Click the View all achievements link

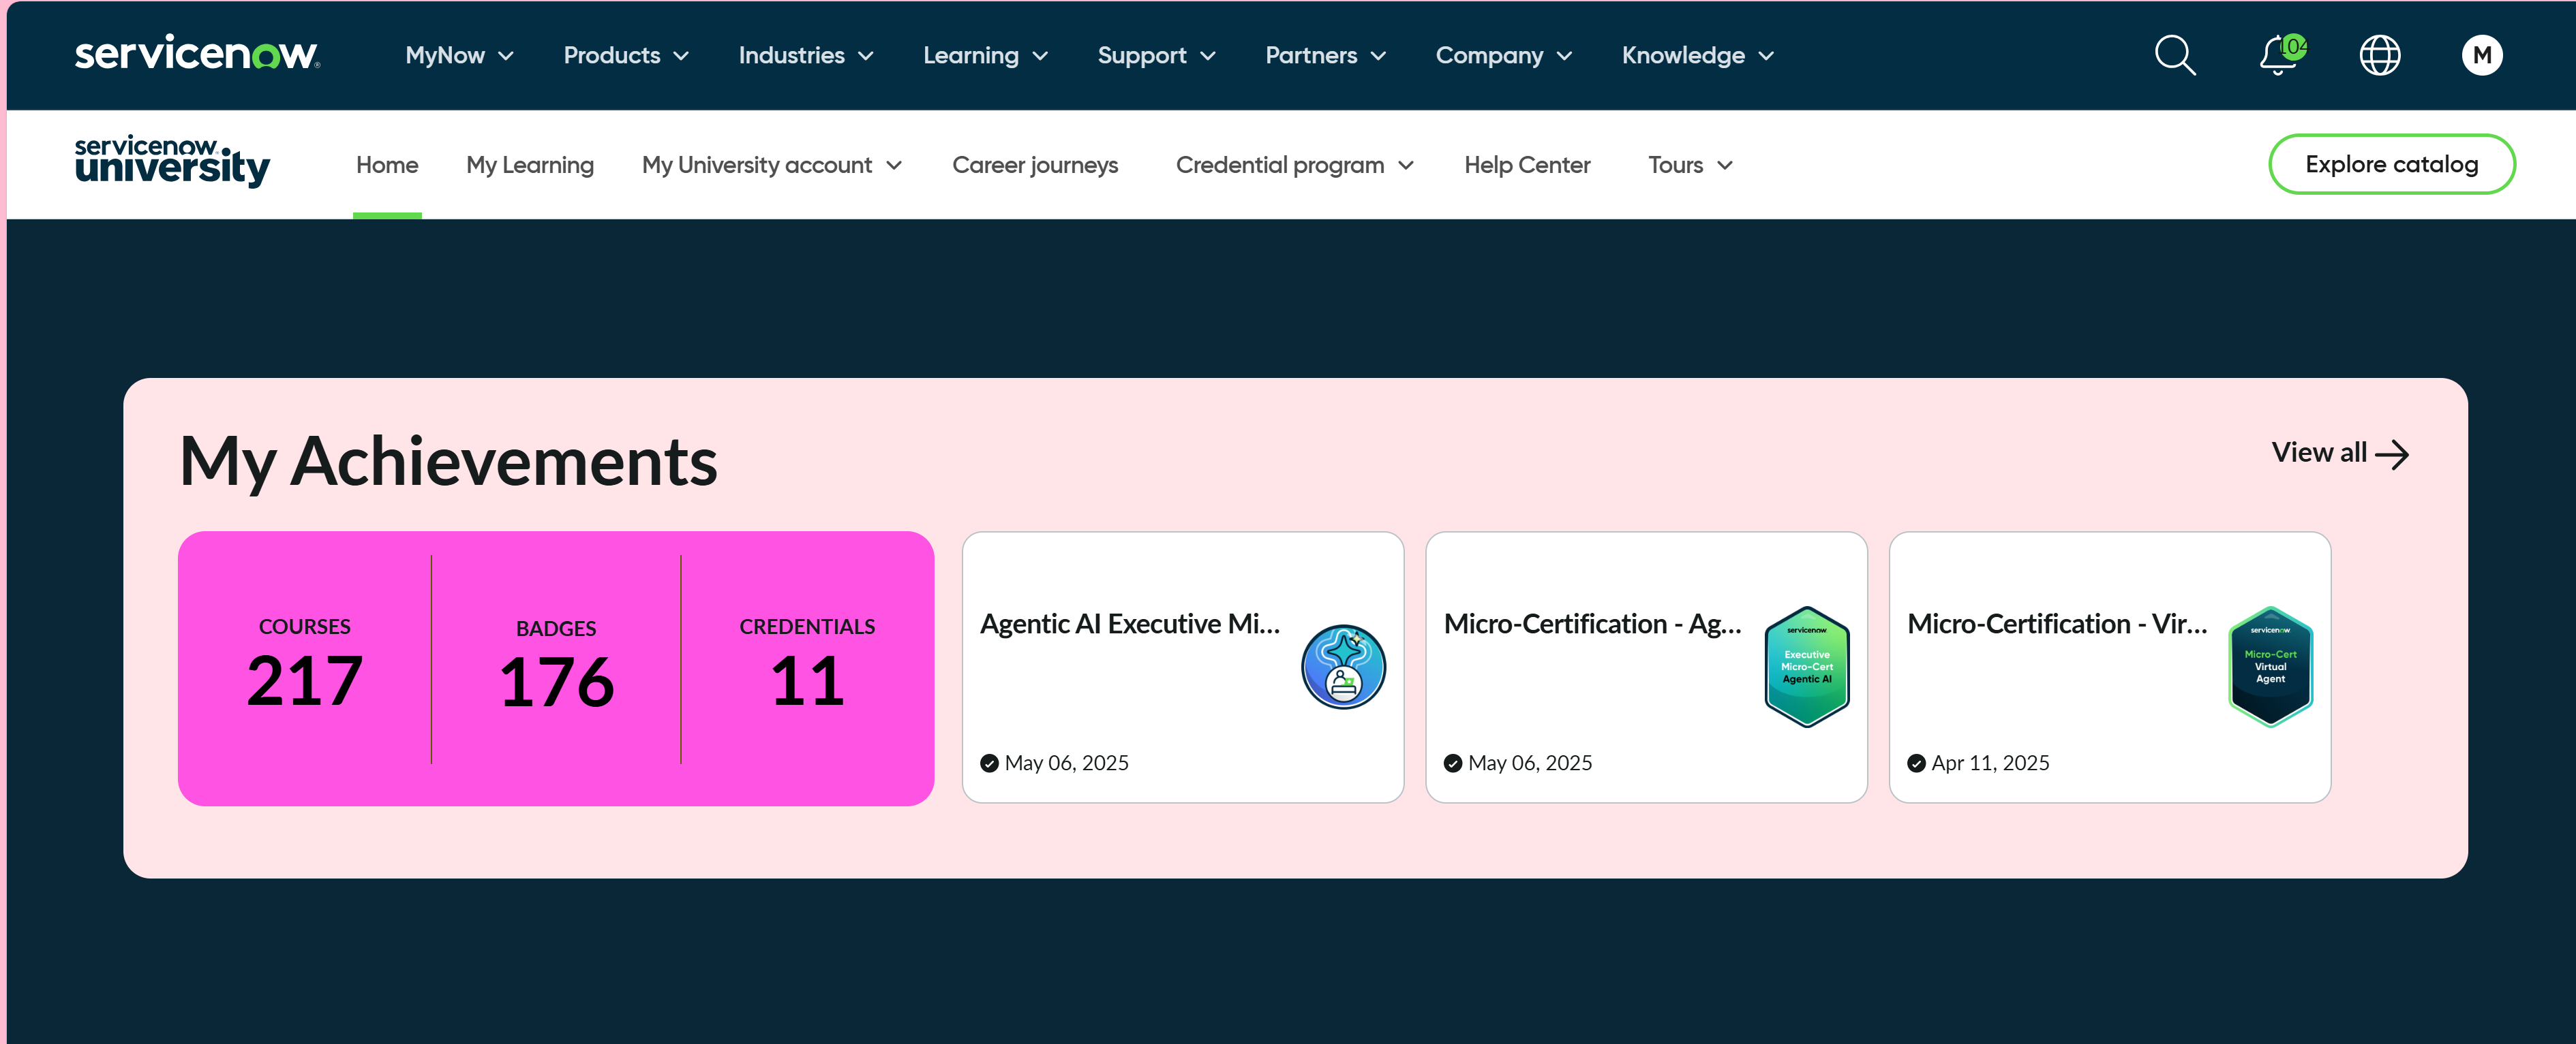point(2339,454)
